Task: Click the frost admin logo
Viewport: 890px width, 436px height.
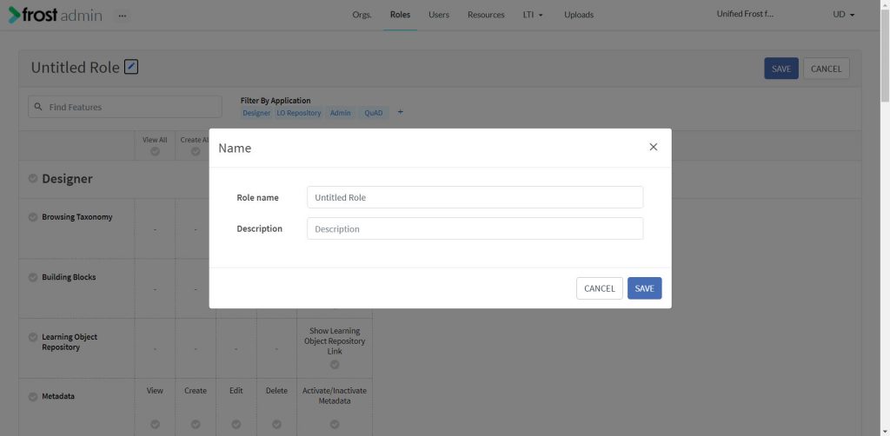Action: pyautogui.click(x=55, y=15)
